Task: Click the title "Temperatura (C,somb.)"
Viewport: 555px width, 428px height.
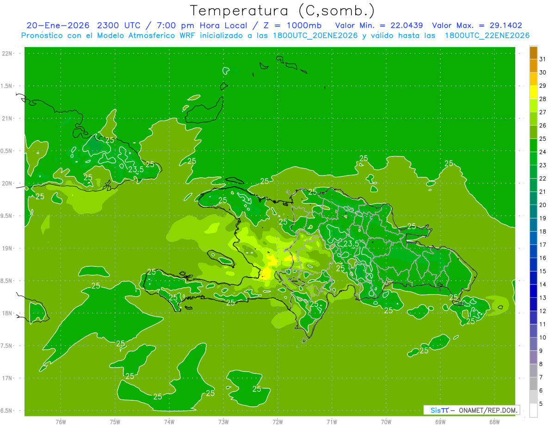Action: coord(283,11)
